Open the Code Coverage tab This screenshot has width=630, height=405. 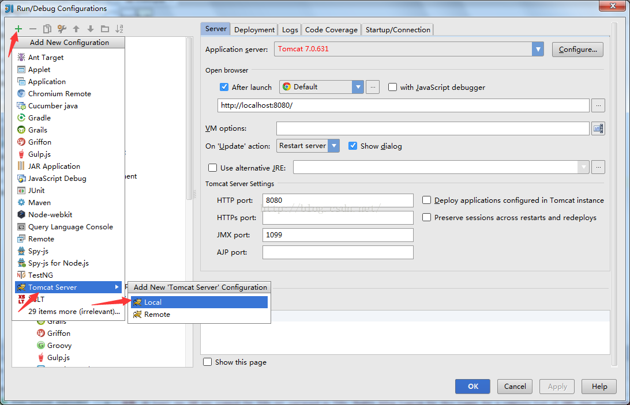click(x=331, y=30)
